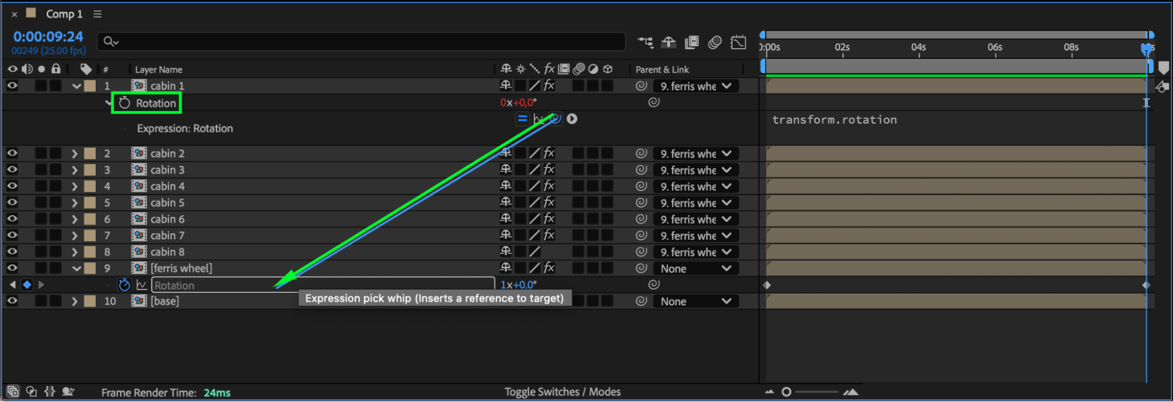The width and height of the screenshot is (1173, 402).
Task: Click the current time 0:00:09:24 display
Action: (x=48, y=36)
